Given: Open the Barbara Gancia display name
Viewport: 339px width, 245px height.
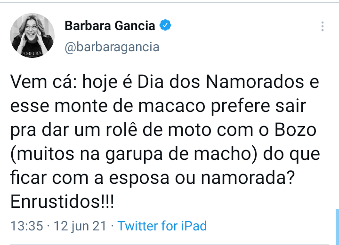Looking at the screenshot, I should pyautogui.click(x=110, y=26).
